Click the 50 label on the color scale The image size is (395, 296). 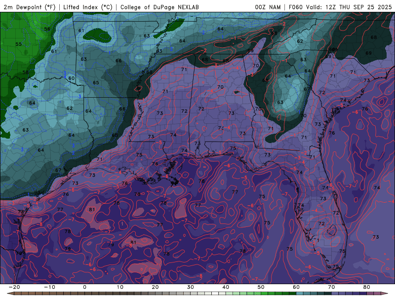(261, 287)
